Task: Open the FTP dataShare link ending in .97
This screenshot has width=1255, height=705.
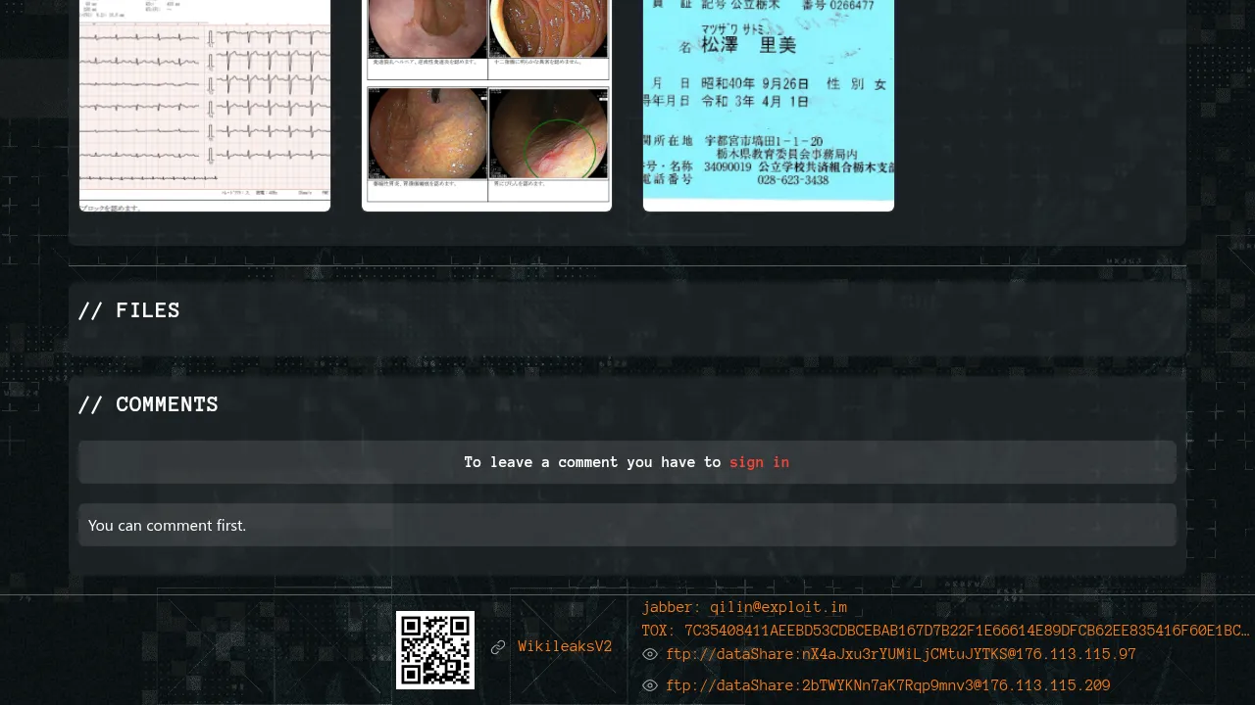Action: [x=900, y=654]
